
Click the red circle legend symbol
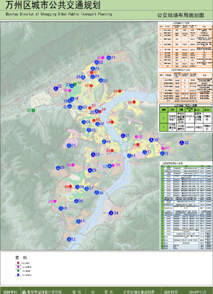coord(18,263)
